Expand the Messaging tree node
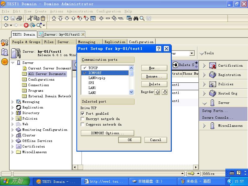Screen dimensions: 248x186 point(13,102)
